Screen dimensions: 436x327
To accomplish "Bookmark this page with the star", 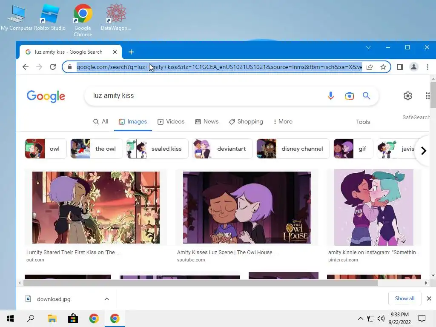I will click(x=383, y=67).
